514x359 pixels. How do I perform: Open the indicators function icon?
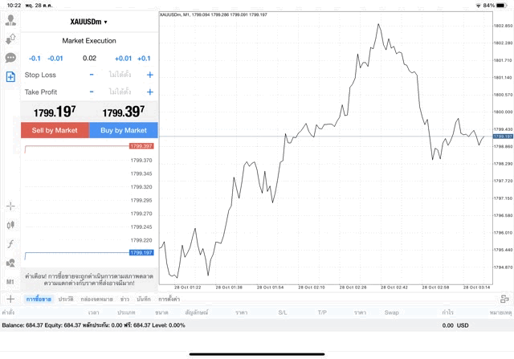pos(10,244)
